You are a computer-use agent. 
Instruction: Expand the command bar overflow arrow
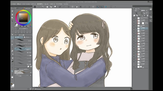pyautogui.click(x=115, y=7)
